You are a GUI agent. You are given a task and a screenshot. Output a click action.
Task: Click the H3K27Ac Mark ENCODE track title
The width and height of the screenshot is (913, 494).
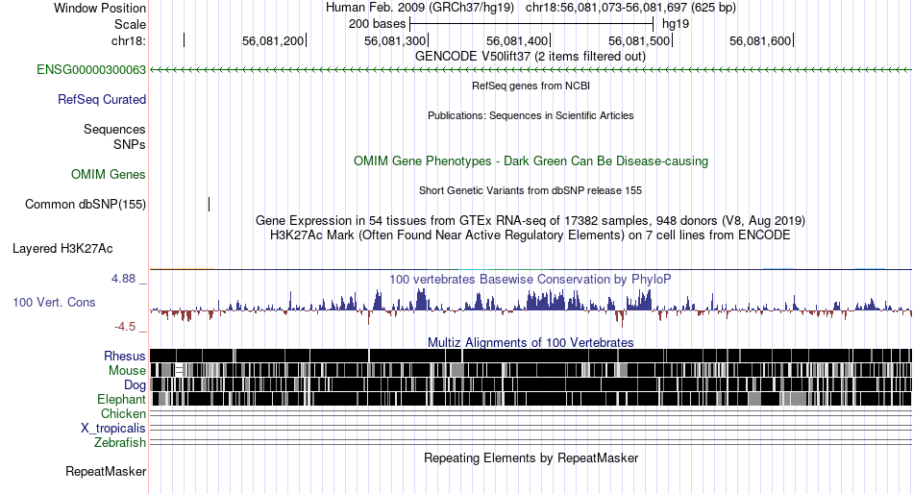(x=531, y=235)
